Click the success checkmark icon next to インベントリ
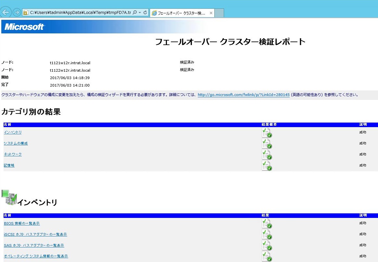Viewport: 378px width, 262px height. click(267, 132)
